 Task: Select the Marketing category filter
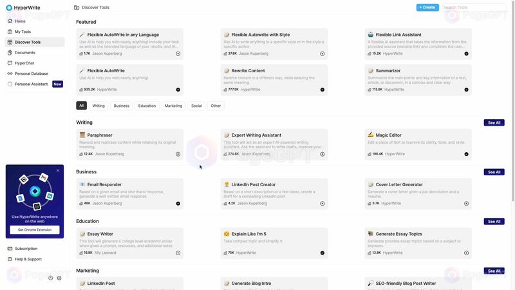click(x=173, y=106)
